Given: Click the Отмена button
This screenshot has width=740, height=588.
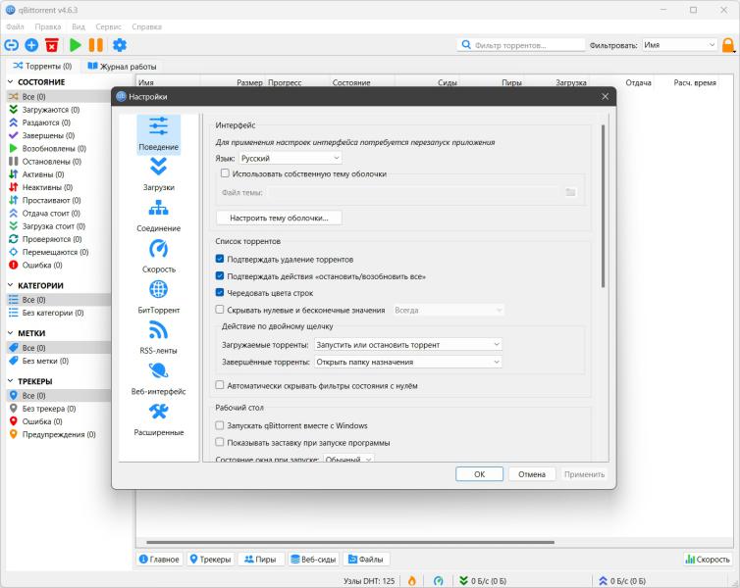Looking at the screenshot, I should pos(532,474).
